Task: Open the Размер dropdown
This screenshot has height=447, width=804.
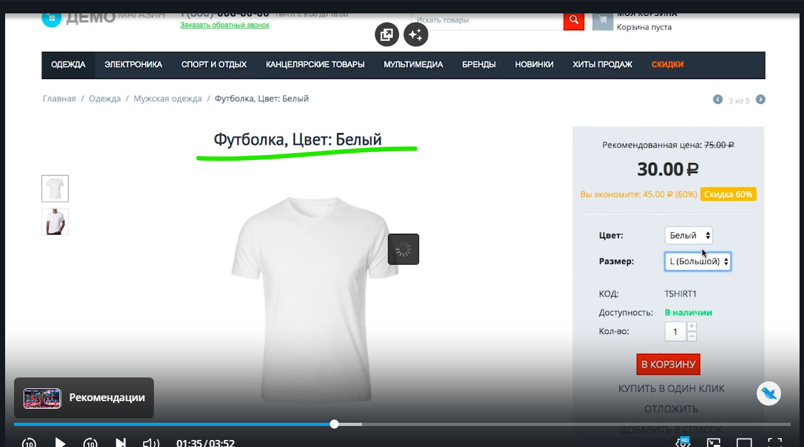Action: (697, 261)
